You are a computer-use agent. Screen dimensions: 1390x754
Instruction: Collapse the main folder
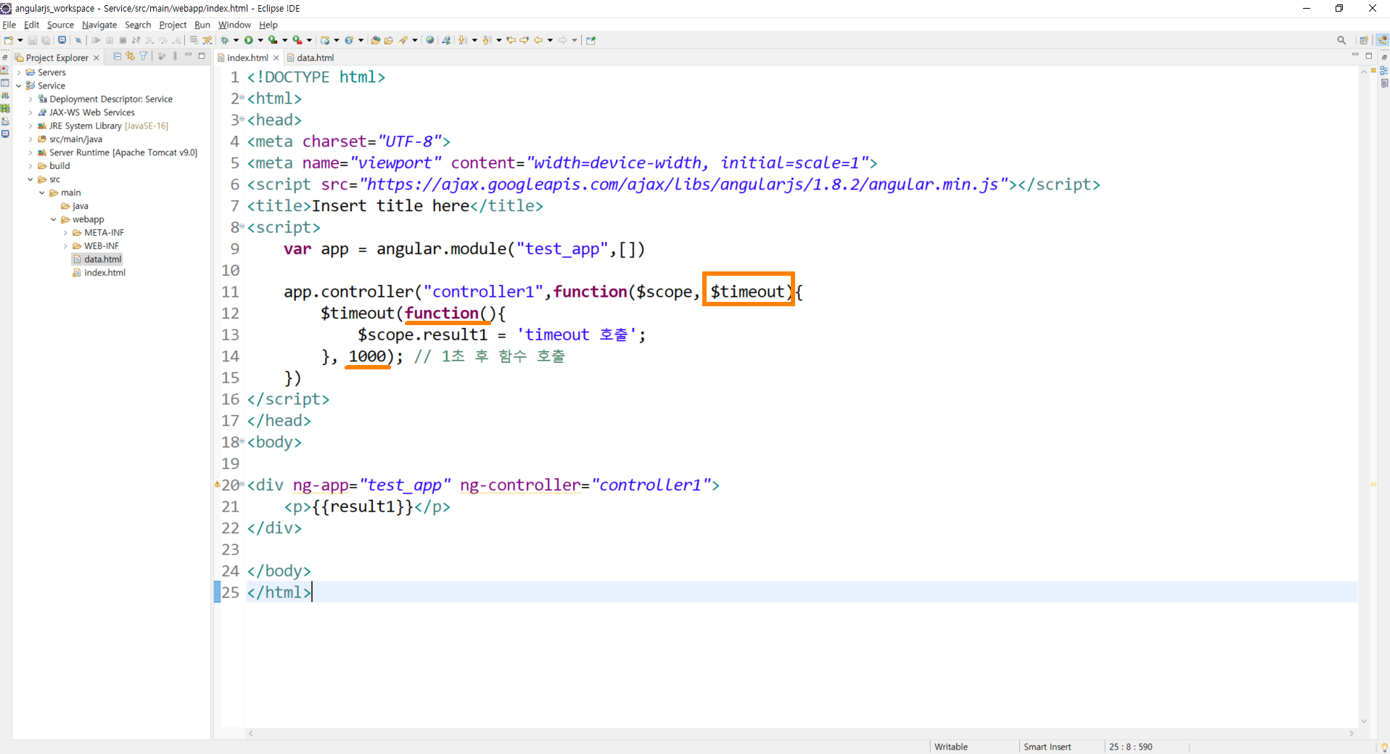point(42,193)
